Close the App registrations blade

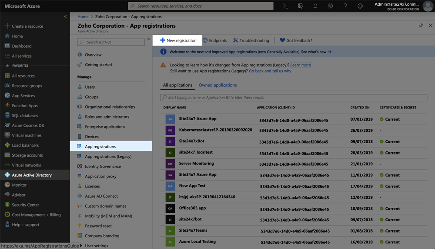point(430,26)
